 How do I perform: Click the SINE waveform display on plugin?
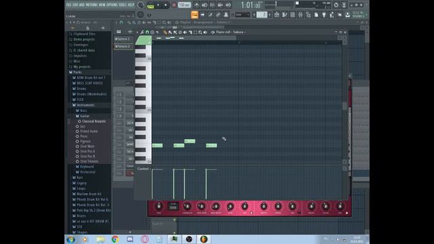174,207
